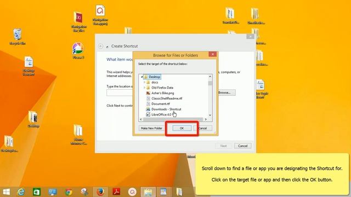The width and height of the screenshot is (351, 197).
Task: Click the Next button in Create Shortcut
Action: [x=223, y=146]
